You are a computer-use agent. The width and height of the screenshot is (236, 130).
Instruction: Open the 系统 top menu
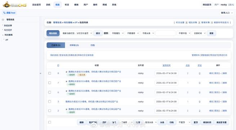point(48,5)
